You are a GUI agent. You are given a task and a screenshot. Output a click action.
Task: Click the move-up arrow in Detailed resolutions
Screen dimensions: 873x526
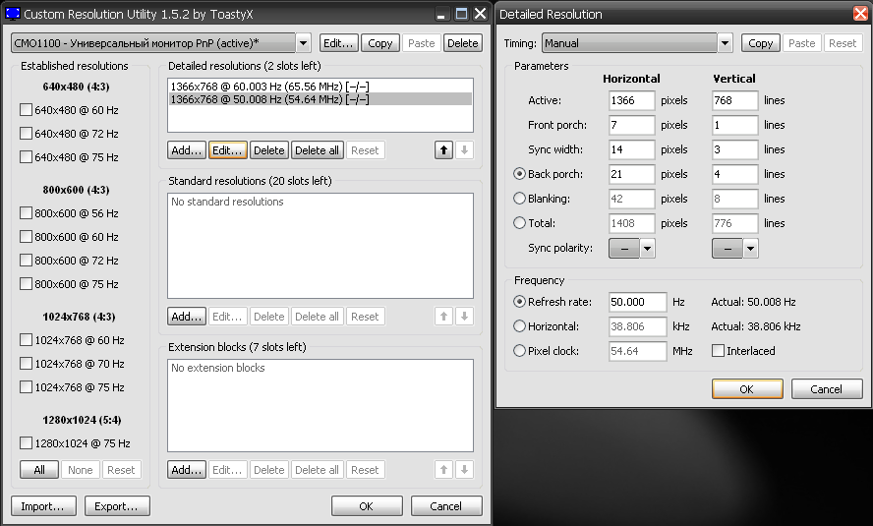pyautogui.click(x=444, y=150)
